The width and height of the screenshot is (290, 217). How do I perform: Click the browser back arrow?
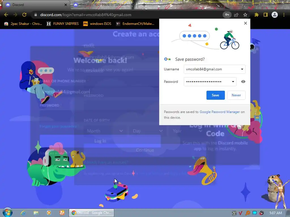pos(6,15)
